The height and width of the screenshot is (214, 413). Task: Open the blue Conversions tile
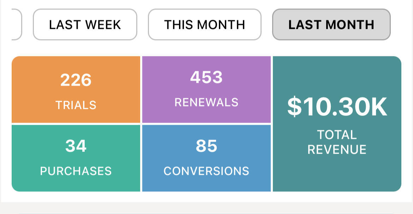[206, 158]
